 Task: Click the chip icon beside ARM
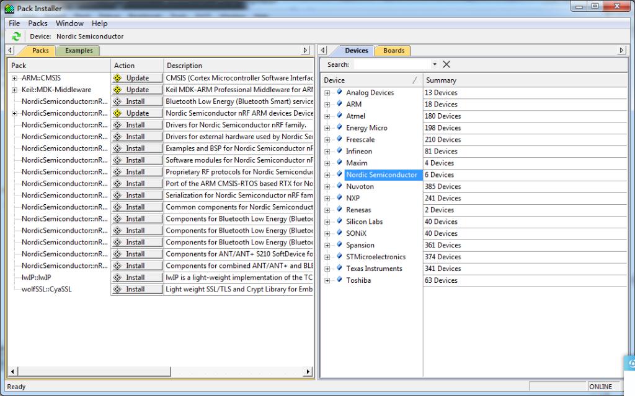(339, 104)
